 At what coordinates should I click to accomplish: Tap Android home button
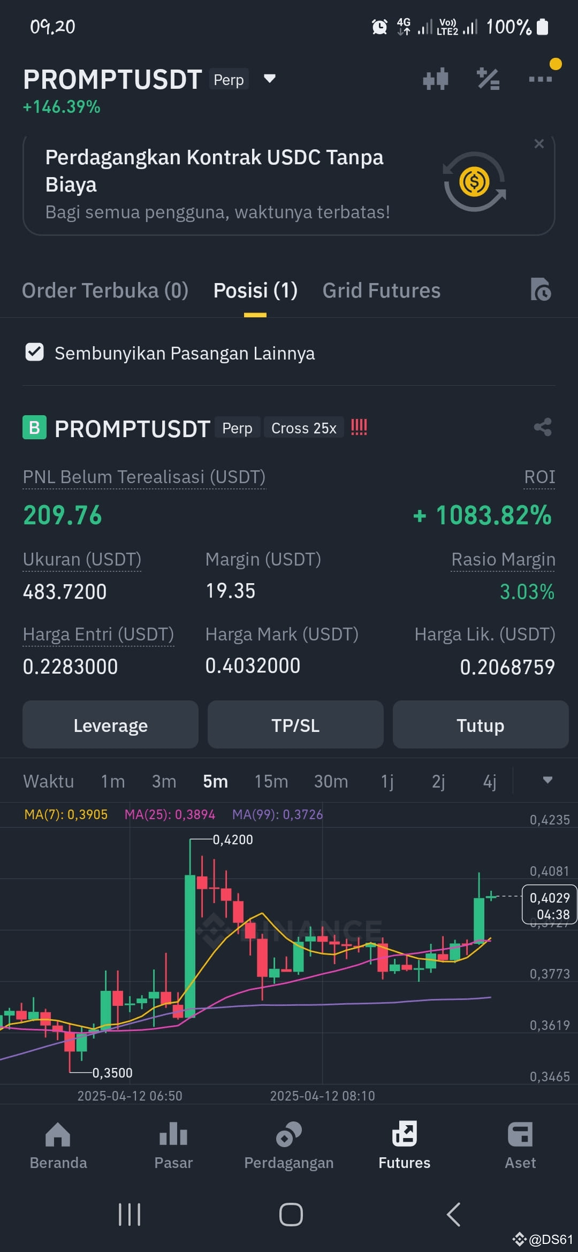tap(291, 1214)
